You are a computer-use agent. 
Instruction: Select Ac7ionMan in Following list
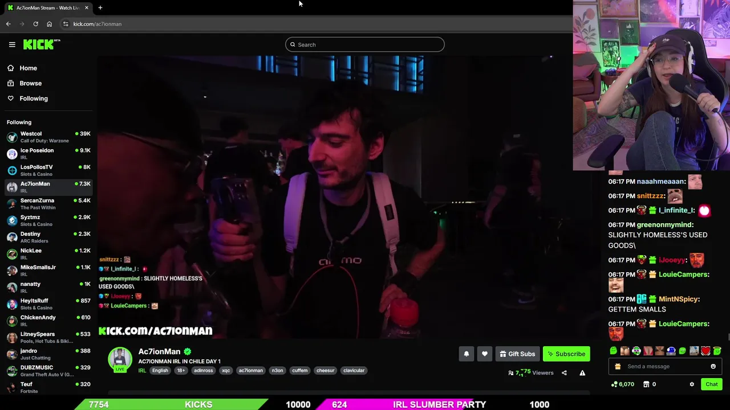(48, 187)
